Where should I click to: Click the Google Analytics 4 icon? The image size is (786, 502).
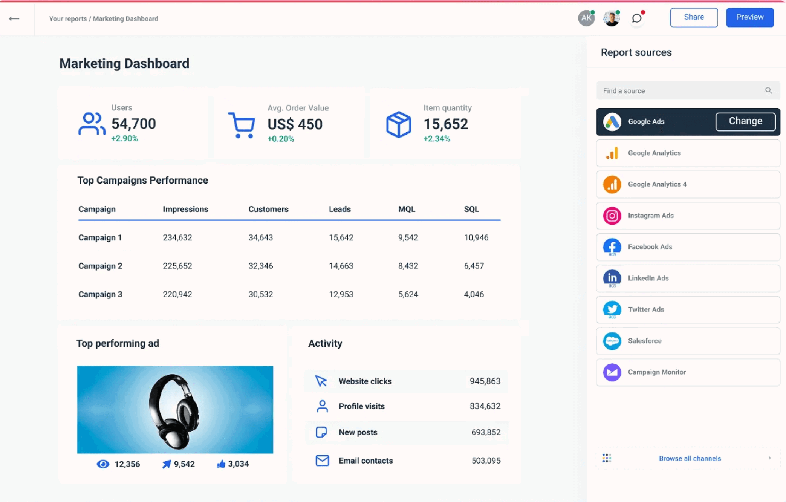tap(612, 184)
